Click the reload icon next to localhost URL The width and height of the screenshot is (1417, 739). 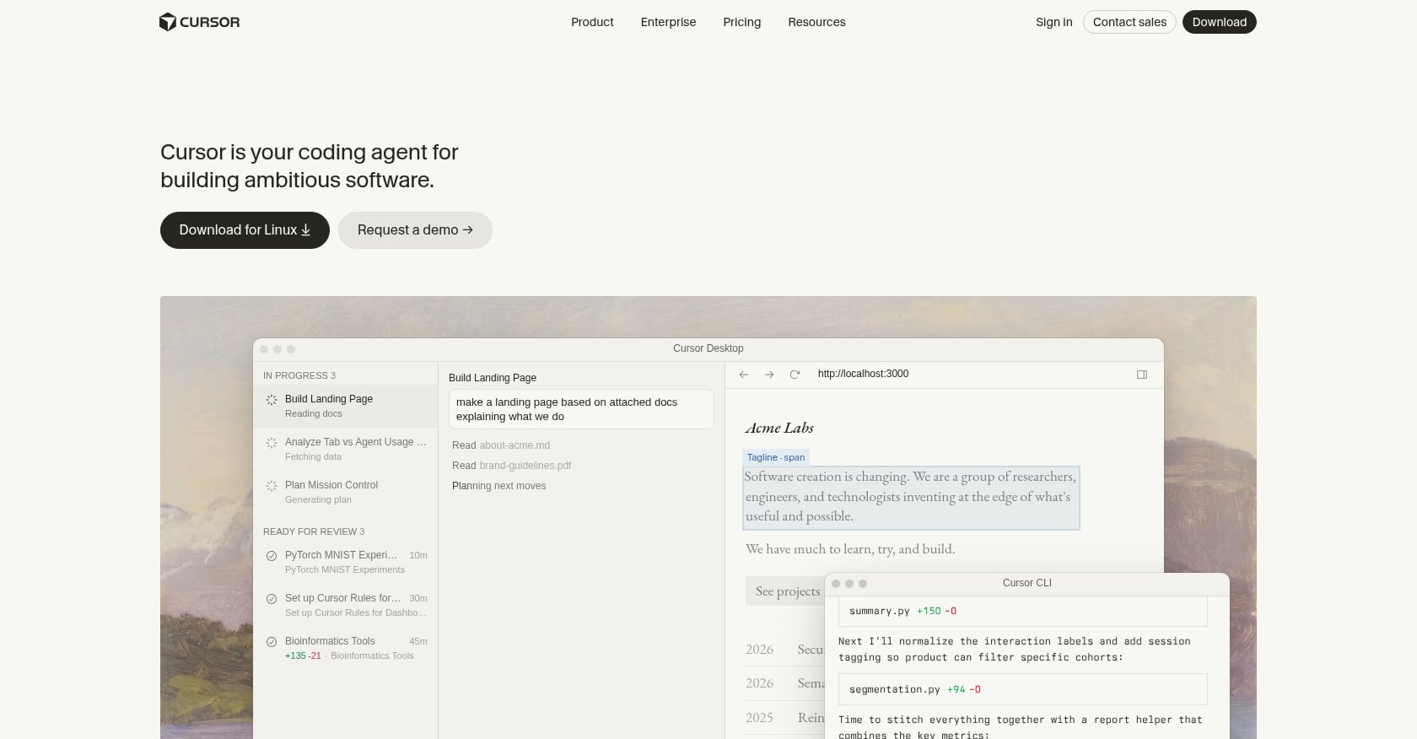[x=795, y=375]
